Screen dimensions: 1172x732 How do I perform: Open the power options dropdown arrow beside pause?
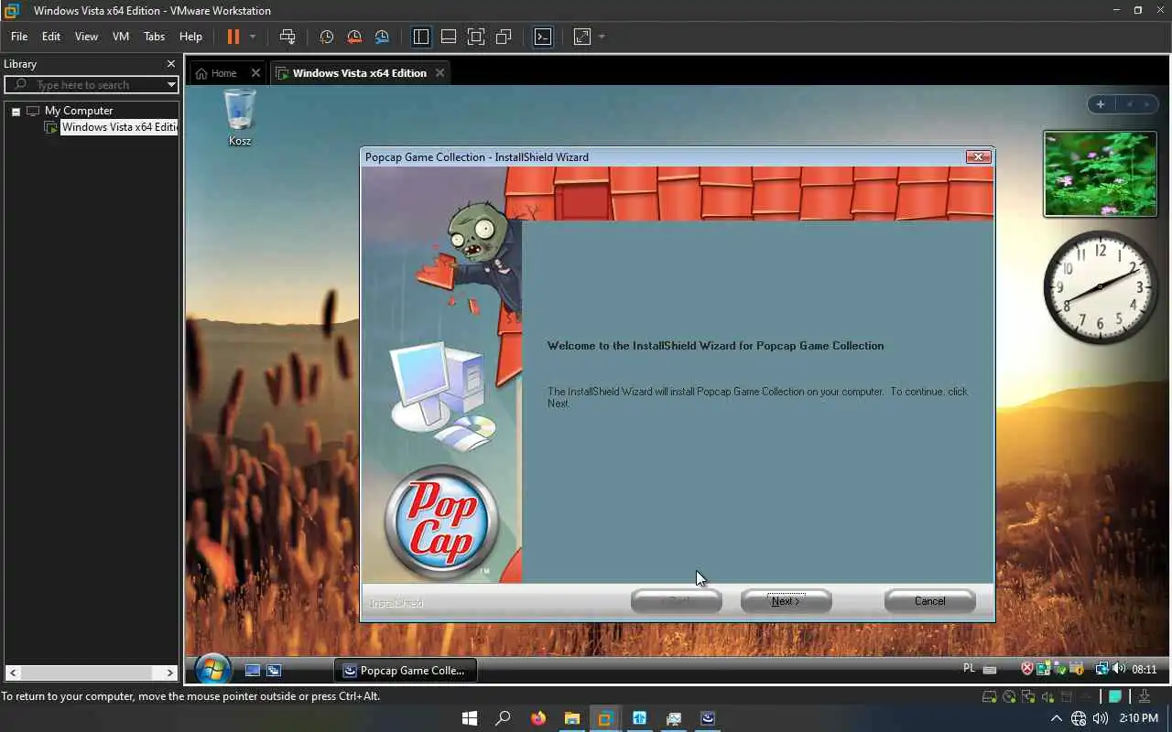(253, 37)
